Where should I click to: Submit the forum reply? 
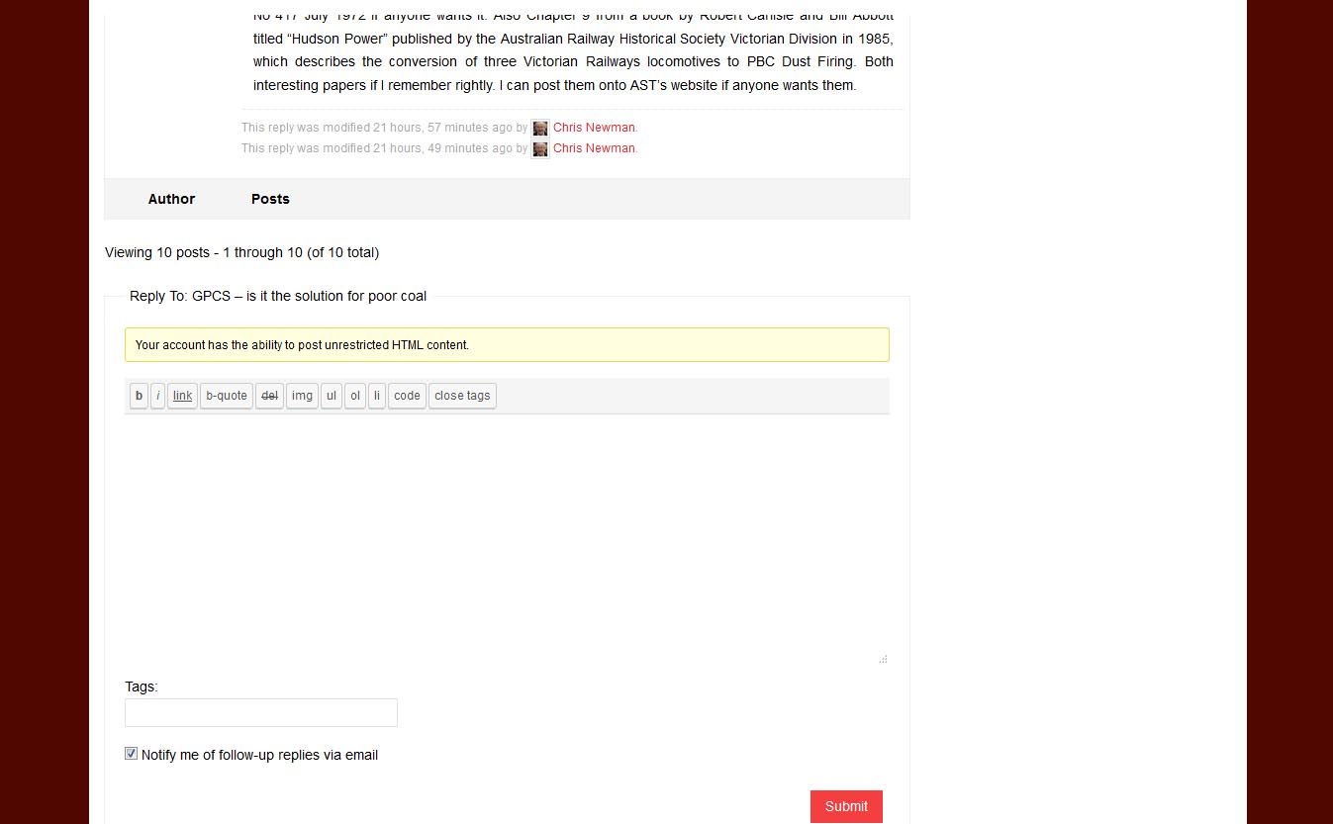(x=846, y=806)
